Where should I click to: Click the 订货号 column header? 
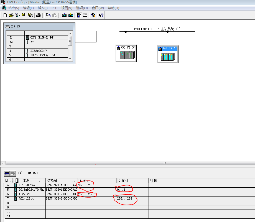62,181
